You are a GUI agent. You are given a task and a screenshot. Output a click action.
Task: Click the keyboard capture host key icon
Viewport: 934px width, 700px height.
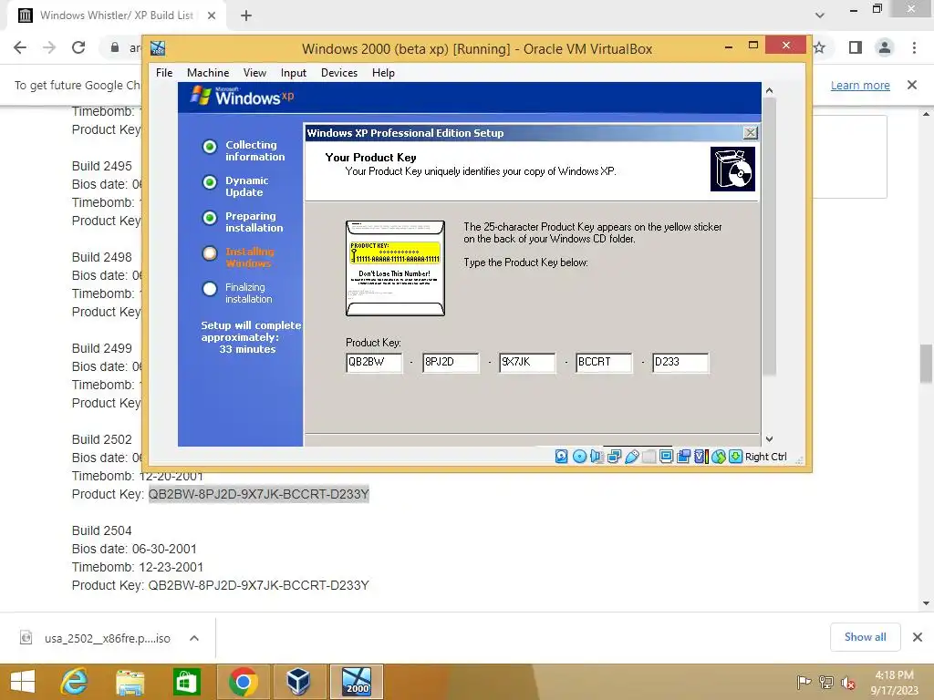tap(736, 457)
